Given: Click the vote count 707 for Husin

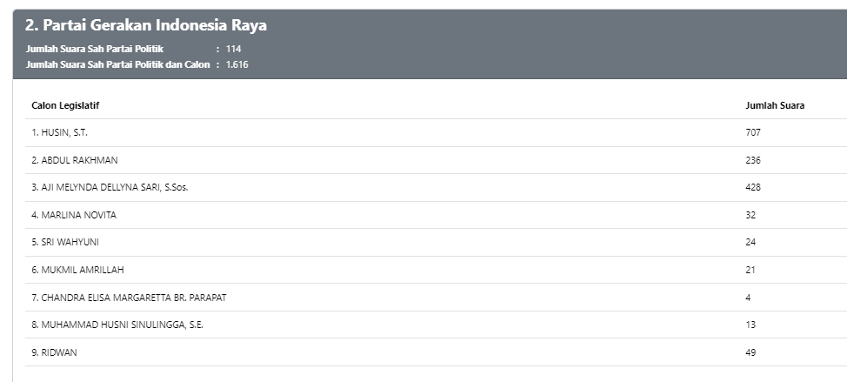Looking at the screenshot, I should click(753, 132).
